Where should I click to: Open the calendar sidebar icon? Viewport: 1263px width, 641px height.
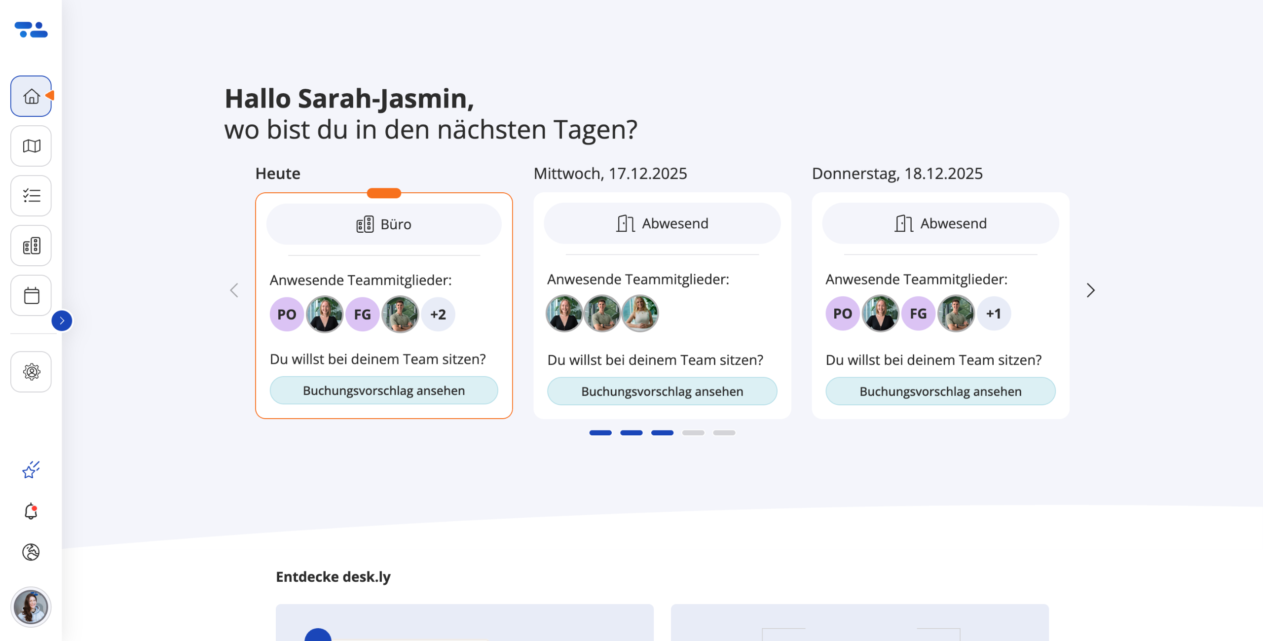31,295
